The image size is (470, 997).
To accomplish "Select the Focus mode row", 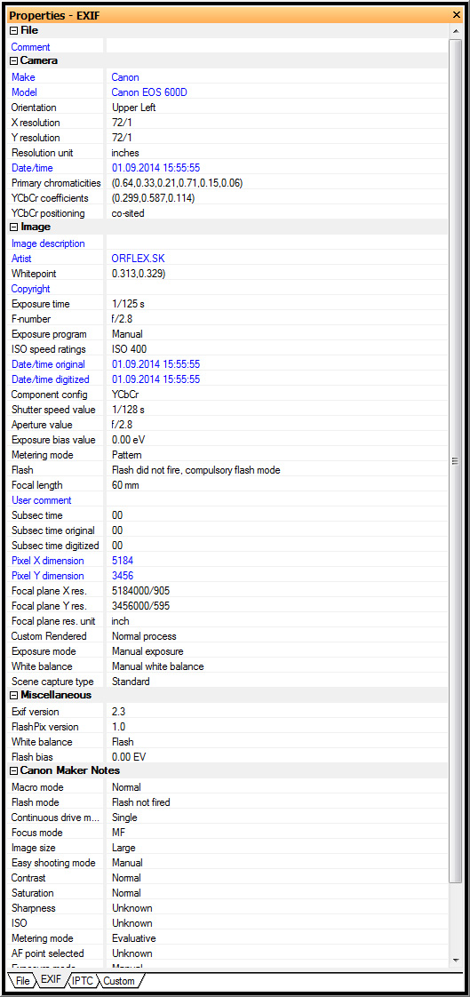I will click(x=227, y=833).
